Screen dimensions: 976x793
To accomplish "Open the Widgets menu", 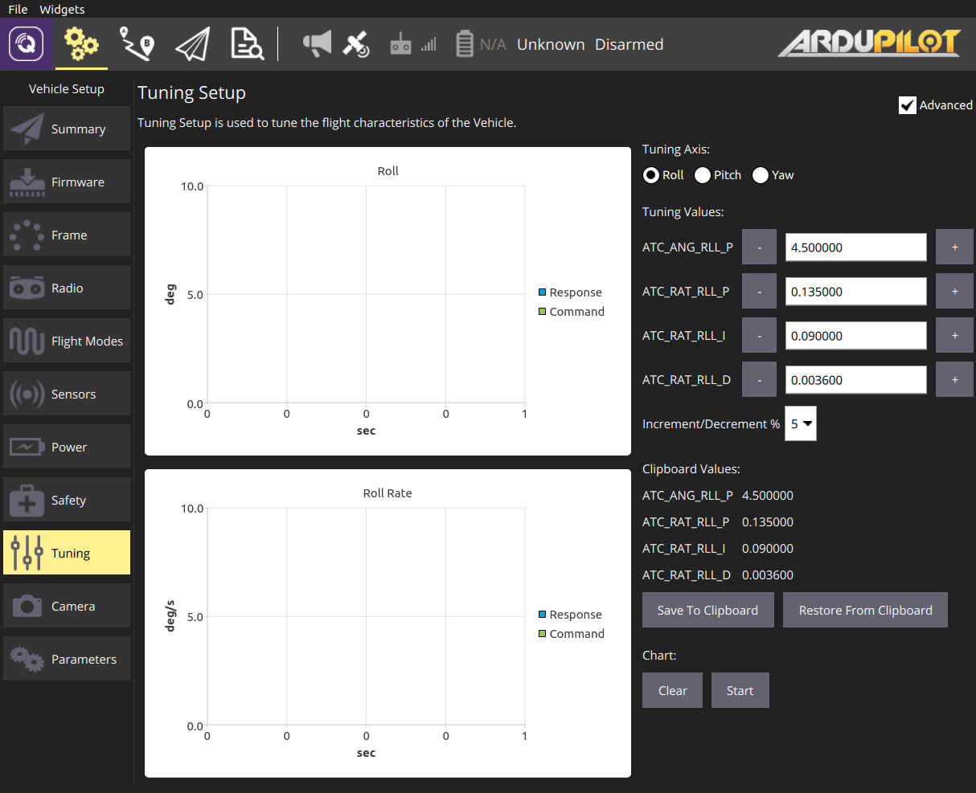I will [x=62, y=9].
